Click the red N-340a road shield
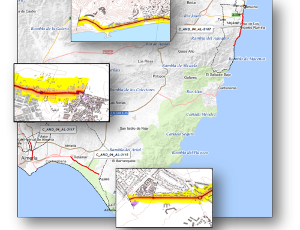The image size is (300, 230). (x=108, y=52)
